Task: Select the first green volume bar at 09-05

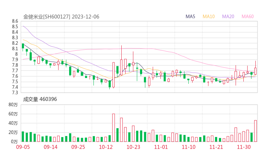Action: (23, 137)
